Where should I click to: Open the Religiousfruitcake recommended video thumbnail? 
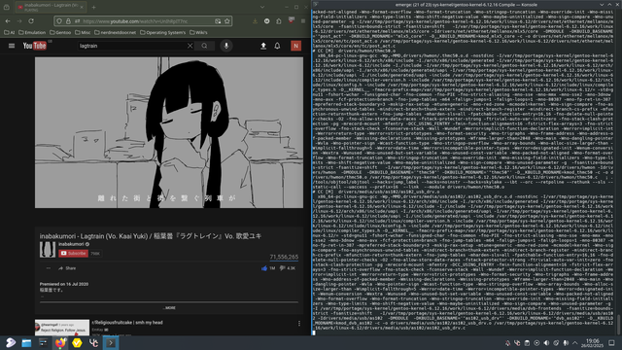62,328
